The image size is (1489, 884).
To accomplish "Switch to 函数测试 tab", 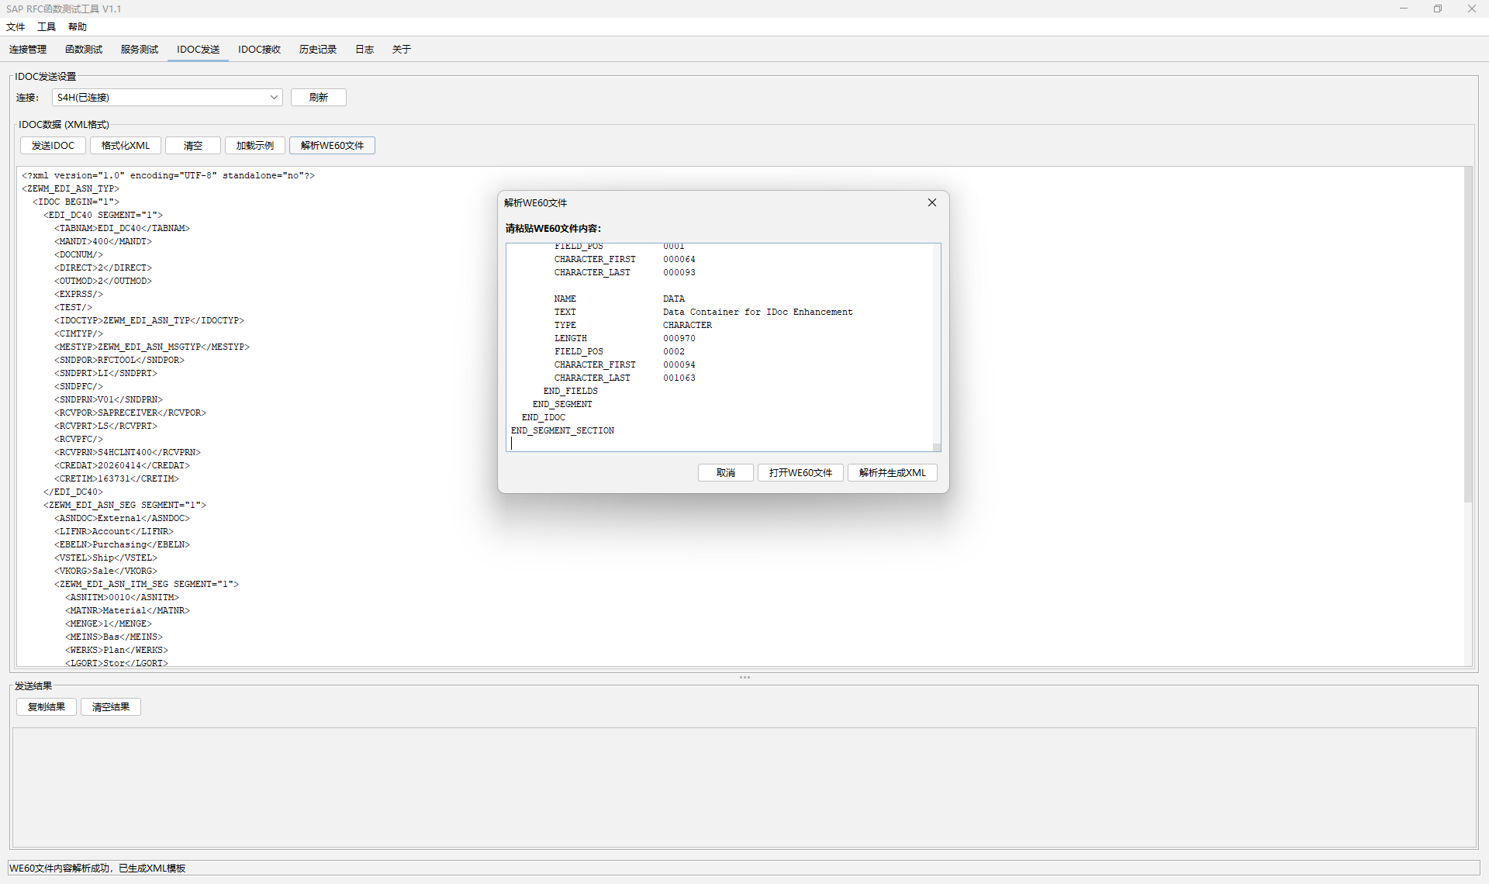I will point(83,49).
